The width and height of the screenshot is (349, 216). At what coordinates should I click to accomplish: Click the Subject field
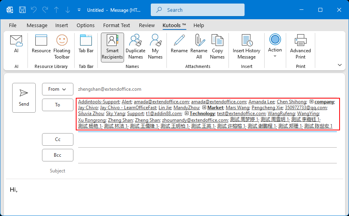click(x=207, y=171)
